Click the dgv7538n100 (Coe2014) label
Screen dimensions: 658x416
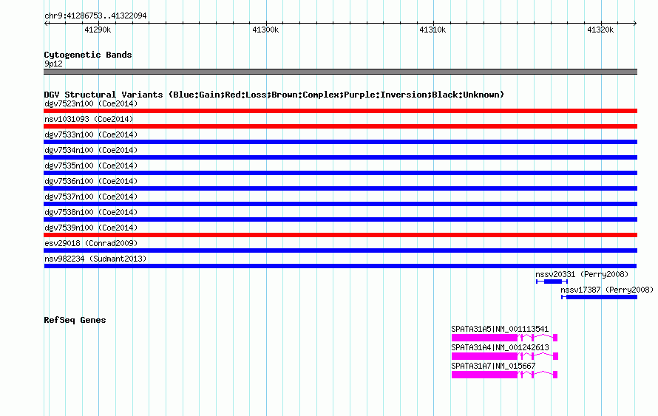pyautogui.click(x=91, y=212)
